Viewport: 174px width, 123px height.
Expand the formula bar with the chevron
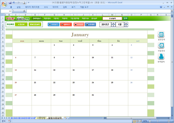click(x=172, y=11)
